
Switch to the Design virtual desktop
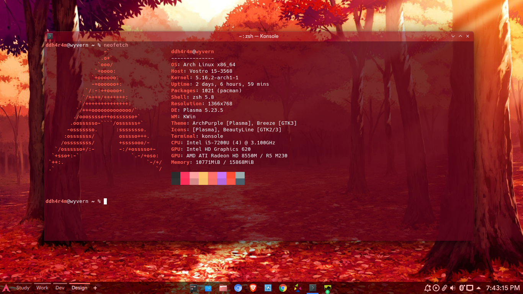pos(79,288)
